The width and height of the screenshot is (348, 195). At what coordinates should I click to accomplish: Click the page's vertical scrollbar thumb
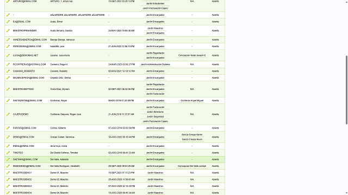[346, 90]
